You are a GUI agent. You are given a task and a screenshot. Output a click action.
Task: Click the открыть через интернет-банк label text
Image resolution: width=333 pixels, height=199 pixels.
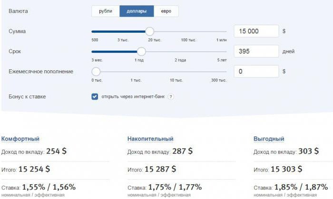(x=132, y=97)
